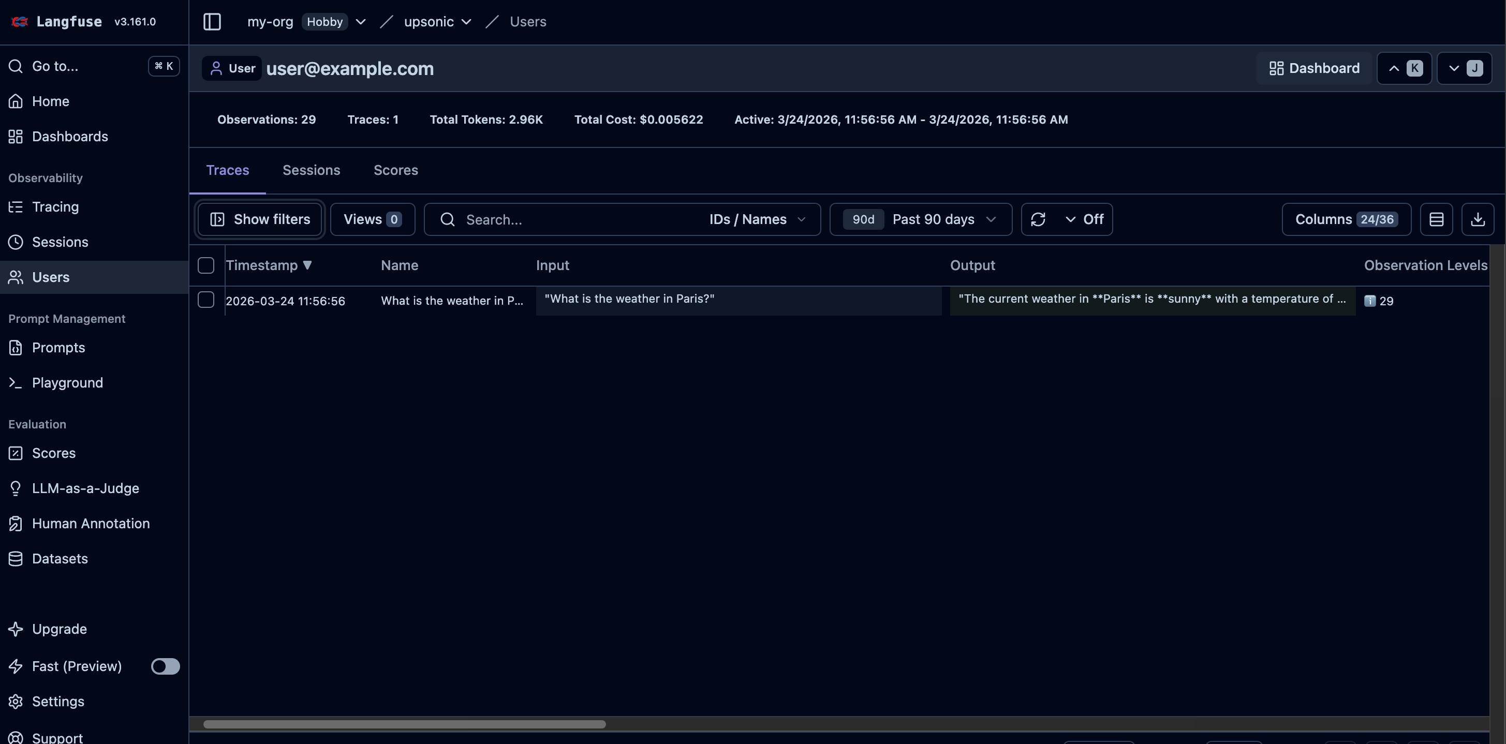1506x744 pixels.
Task: Click the Traces: 1 stat
Action: pos(373,119)
